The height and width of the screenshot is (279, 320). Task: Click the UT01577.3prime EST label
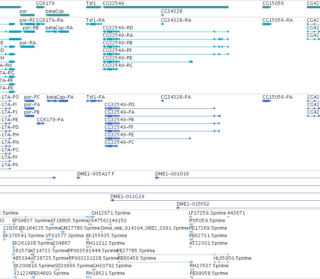65,236
